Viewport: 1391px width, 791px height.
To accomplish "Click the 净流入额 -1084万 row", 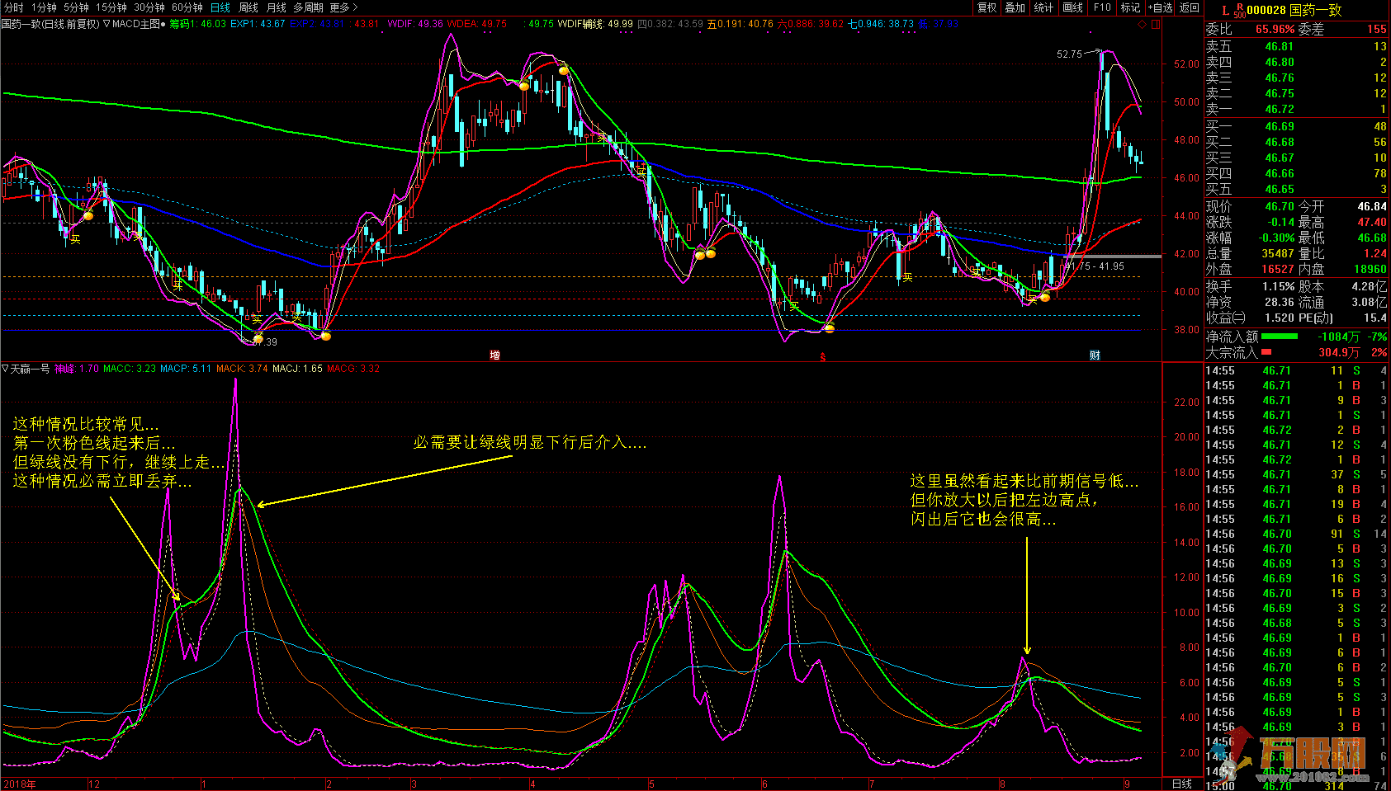I will point(1296,337).
